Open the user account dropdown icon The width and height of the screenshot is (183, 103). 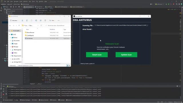[x=151, y=4]
